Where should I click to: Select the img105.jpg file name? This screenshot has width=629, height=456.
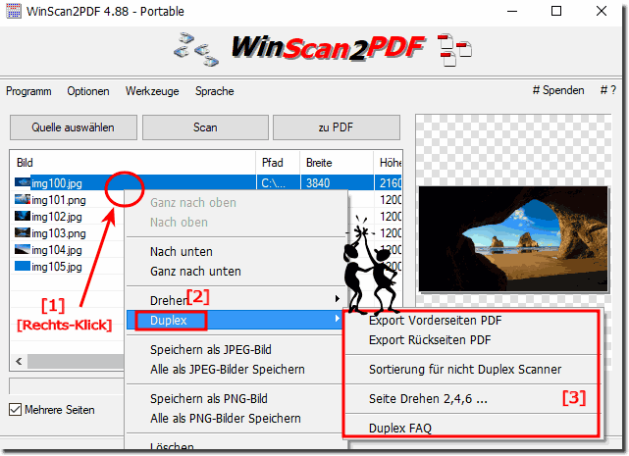(x=57, y=267)
